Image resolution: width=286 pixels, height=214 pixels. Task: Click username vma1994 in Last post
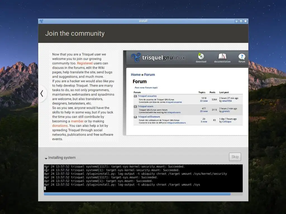pyautogui.click(x=227, y=101)
